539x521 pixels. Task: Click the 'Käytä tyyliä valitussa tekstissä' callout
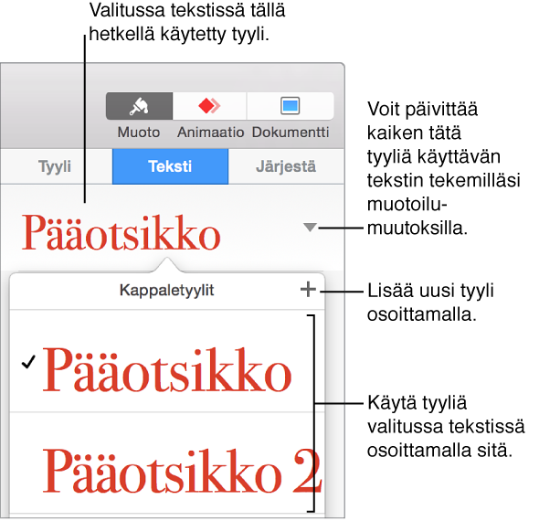click(x=446, y=427)
